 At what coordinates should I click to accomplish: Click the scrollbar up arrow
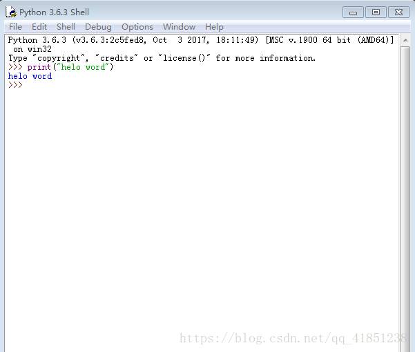point(405,39)
